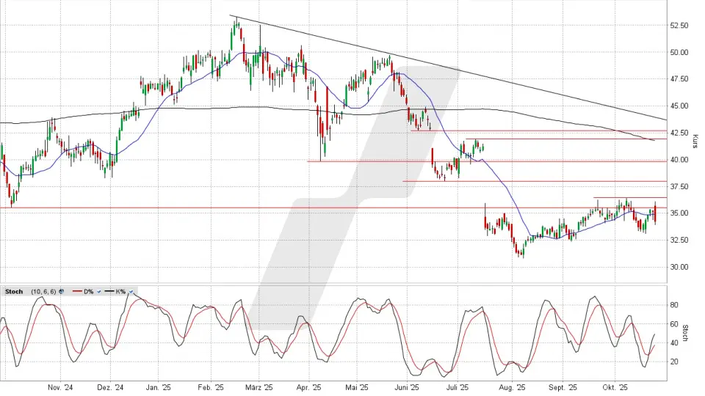Click the red D% legend line
Screen dimensions: 705x396
(77, 291)
